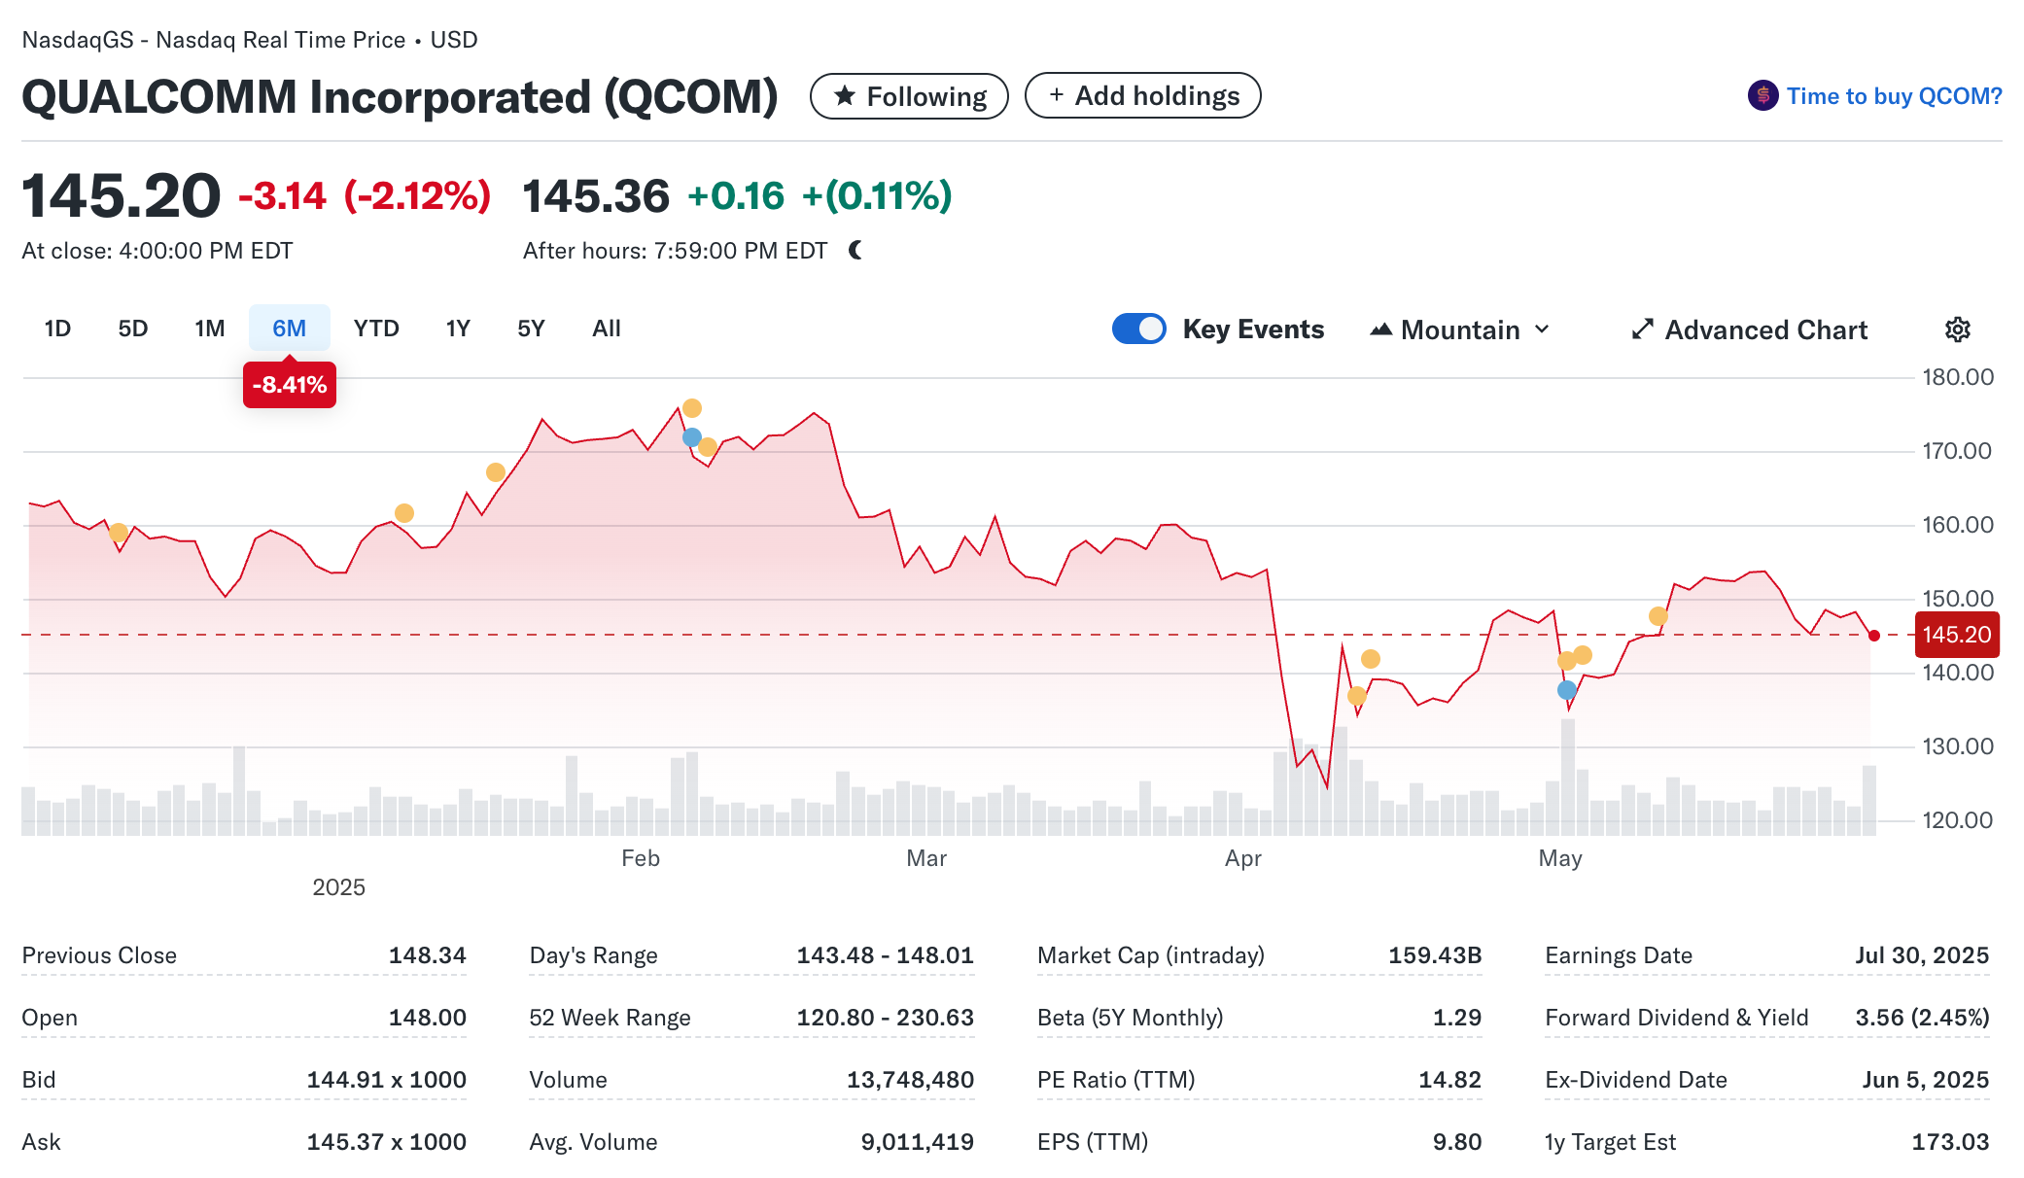Select the 5Y chart range
Screen dimensions: 2024x1178
point(531,329)
